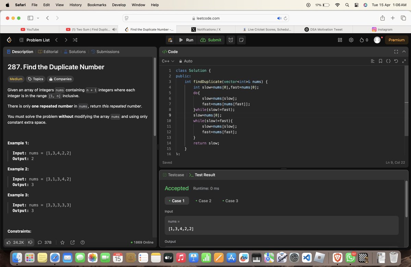This screenshot has width=411, height=267.
Task: Open Finder from the Dock
Action: [x=17, y=257]
